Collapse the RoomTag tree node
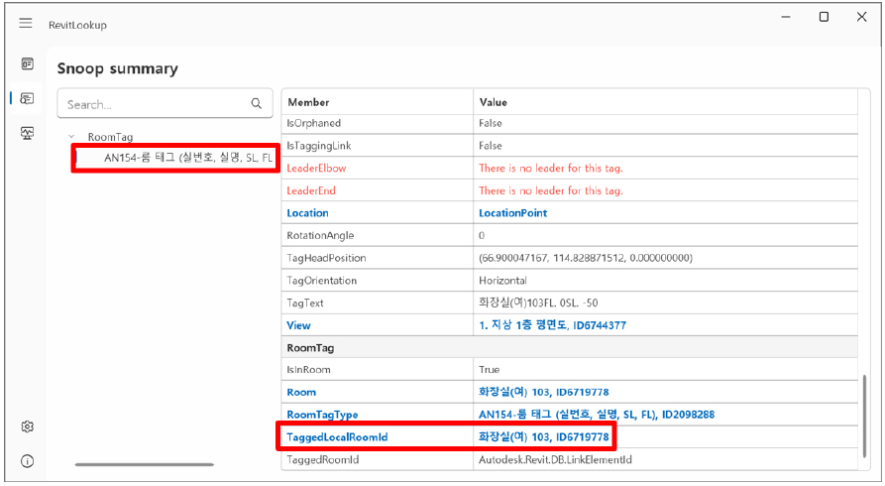This screenshot has height=486, width=885. pos(71,137)
